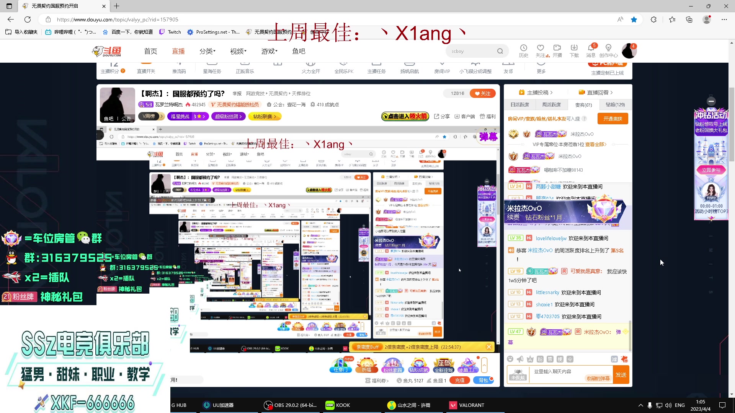Toggle the 滤 danmaku filter switch
Viewport: 735px width, 413px height.
614,359
